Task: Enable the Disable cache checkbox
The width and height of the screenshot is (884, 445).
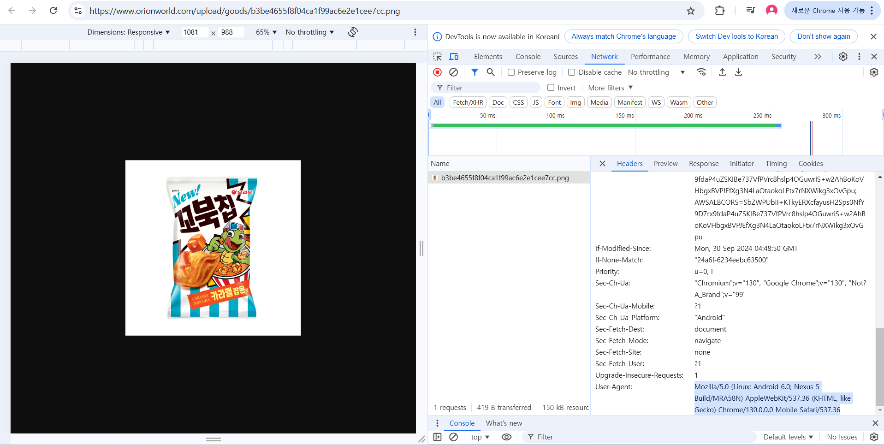Action: point(571,72)
